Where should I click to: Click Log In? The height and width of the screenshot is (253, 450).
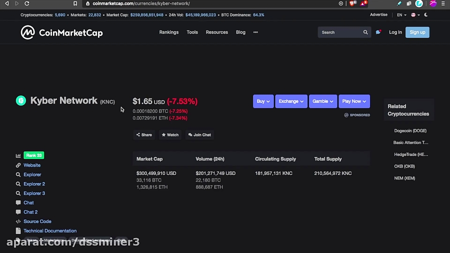click(x=395, y=32)
